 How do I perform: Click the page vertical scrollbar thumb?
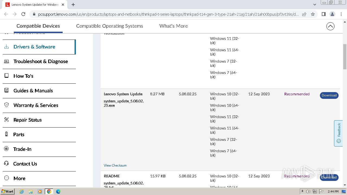pos(345,57)
